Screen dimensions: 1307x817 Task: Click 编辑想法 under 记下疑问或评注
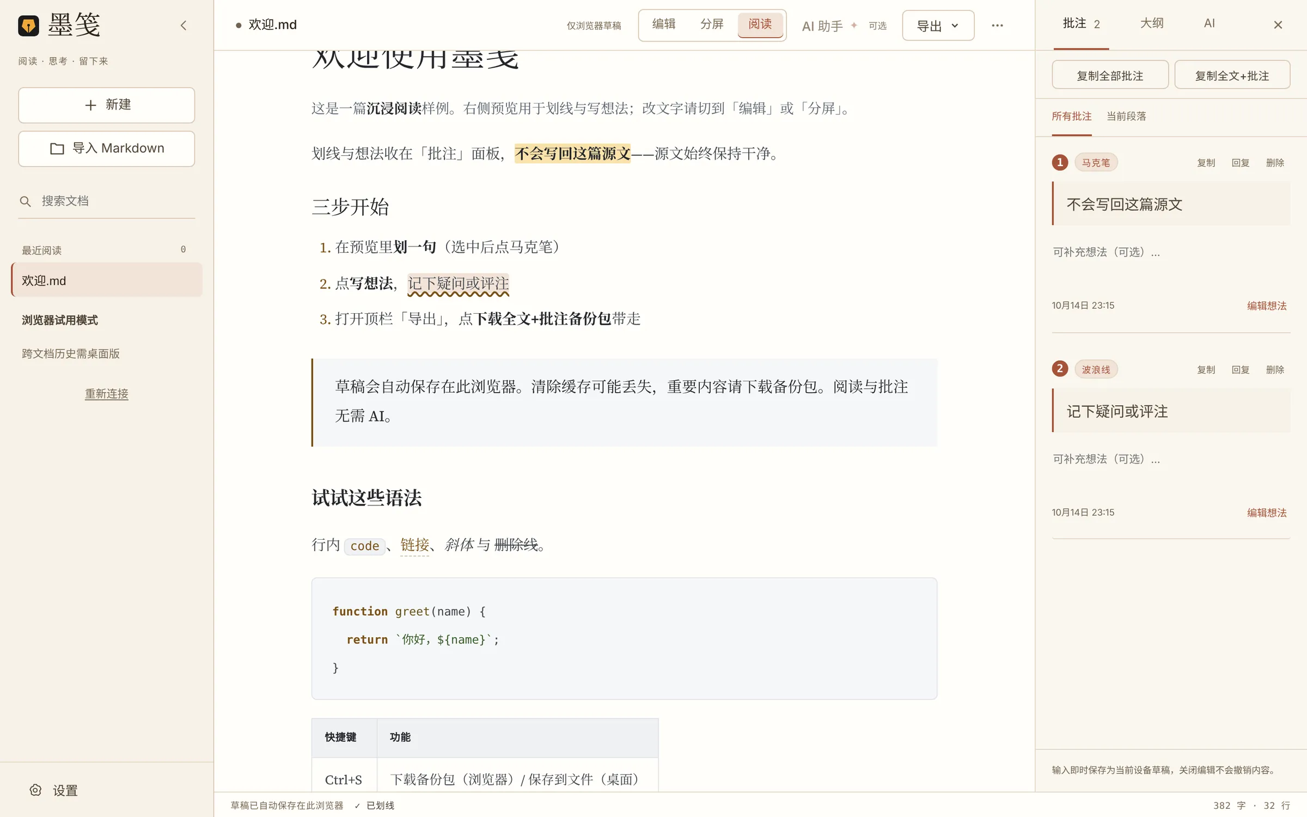[x=1267, y=513]
